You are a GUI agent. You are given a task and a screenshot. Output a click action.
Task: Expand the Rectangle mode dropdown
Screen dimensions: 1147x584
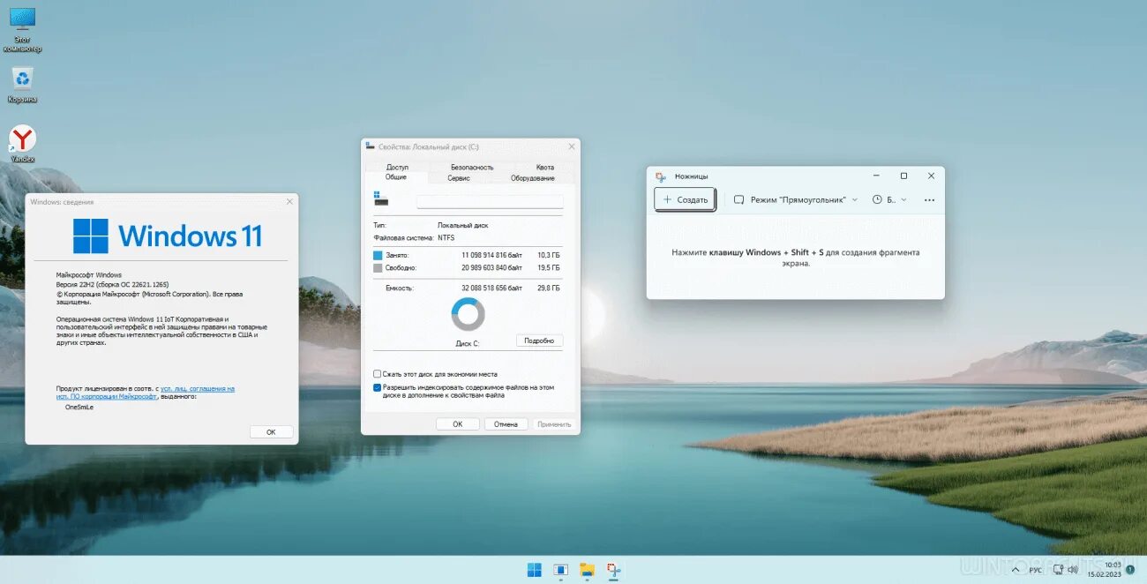pyautogui.click(x=796, y=200)
